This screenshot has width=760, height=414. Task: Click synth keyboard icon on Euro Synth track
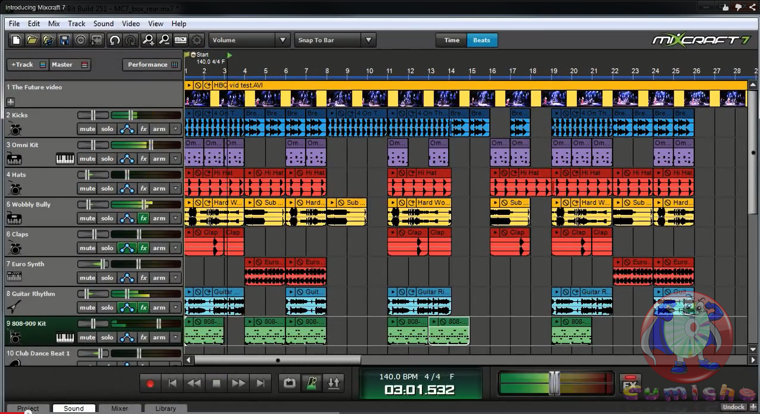(x=14, y=276)
